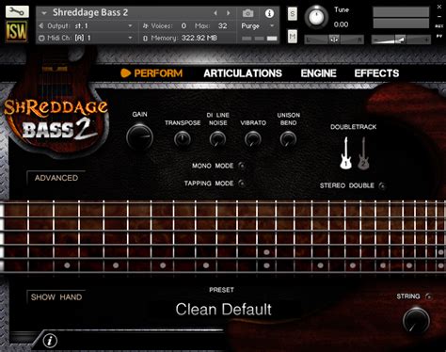Click the UNISON BEND knob
Screen dimensions: 446x352
pyautogui.click(x=288, y=139)
